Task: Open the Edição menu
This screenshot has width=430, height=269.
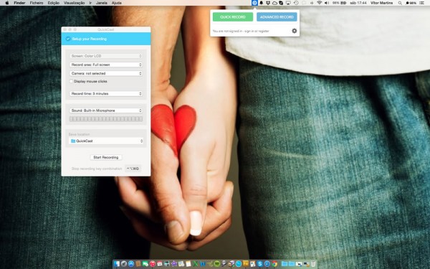Action: [54, 3]
